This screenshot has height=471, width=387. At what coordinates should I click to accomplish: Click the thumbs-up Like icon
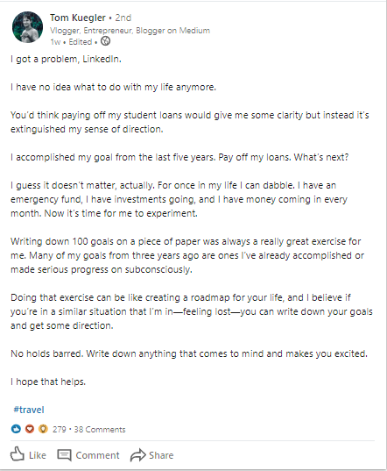[x=18, y=453]
